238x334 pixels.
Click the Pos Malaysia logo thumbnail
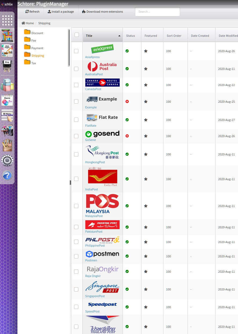102,204
